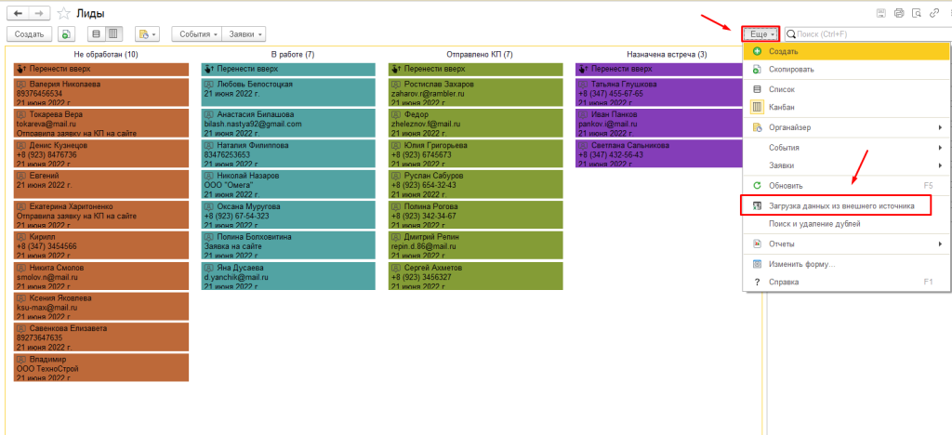
Task: Click the copy lead toolbar icon
Action: coord(66,34)
